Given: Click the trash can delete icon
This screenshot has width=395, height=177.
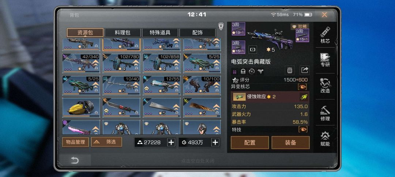Looking at the screenshot, I should [x=290, y=71].
